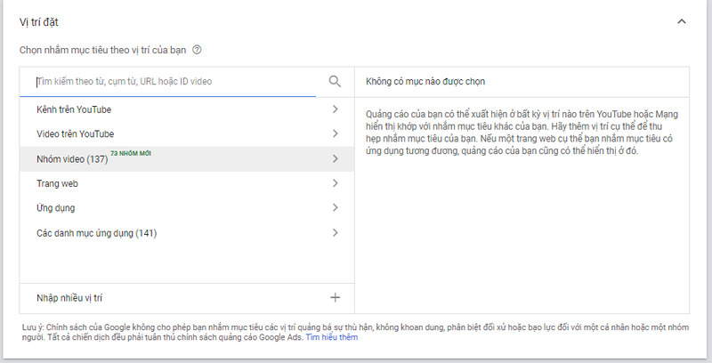
Task: Select the Ứng dụng entry
Action: click(x=56, y=208)
